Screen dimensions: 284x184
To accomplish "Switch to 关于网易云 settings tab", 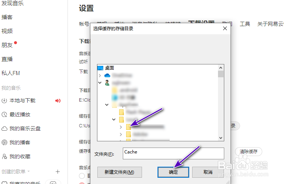I will (270, 24).
